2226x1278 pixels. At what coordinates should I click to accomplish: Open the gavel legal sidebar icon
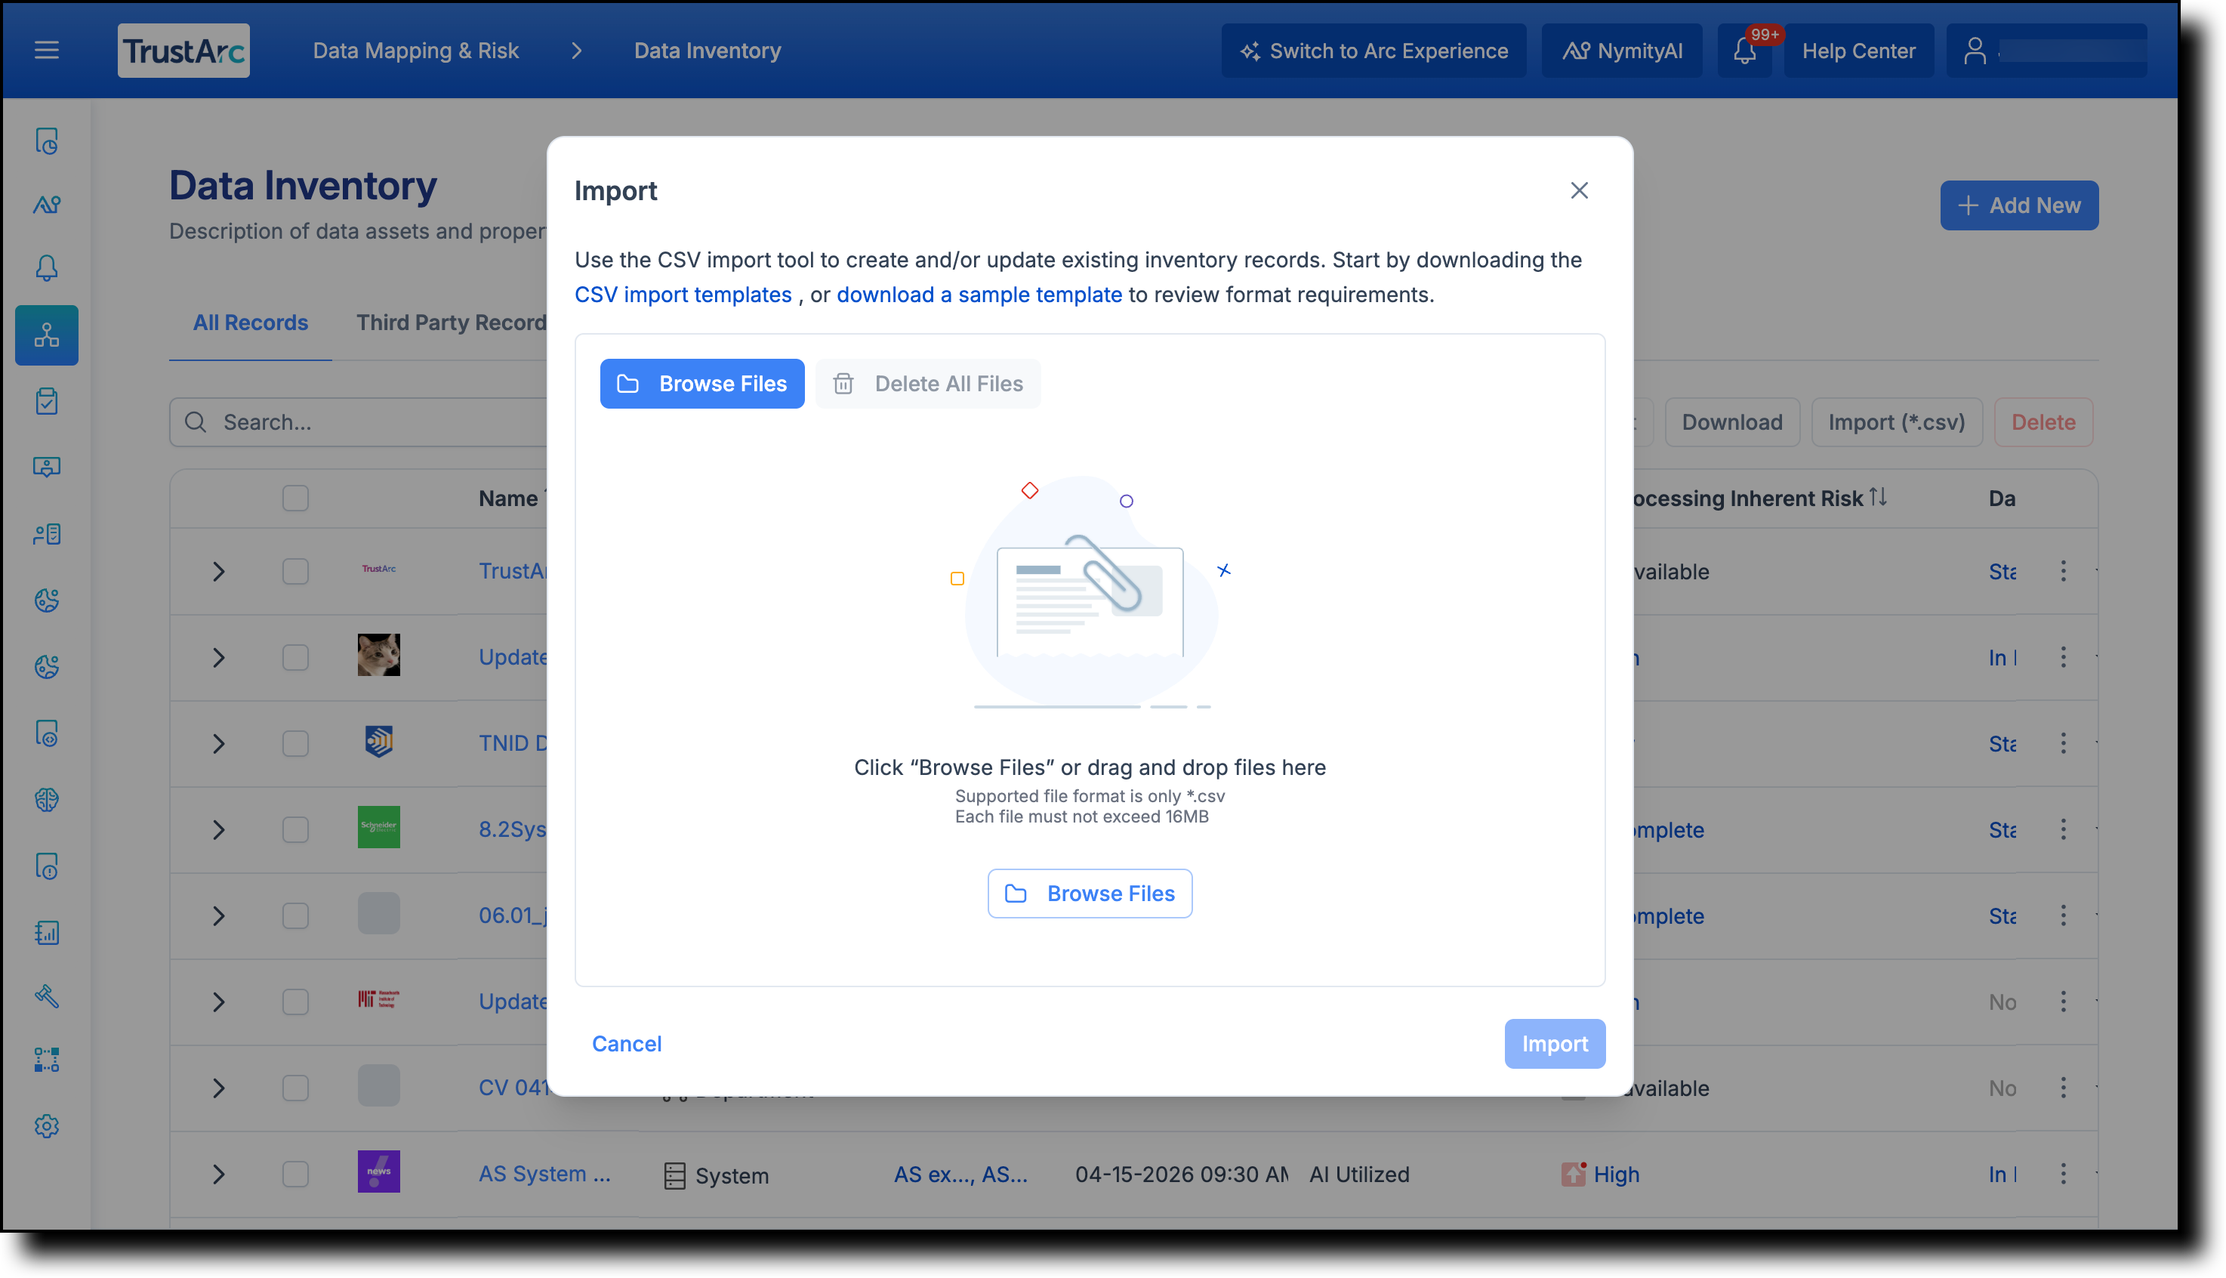click(x=47, y=996)
